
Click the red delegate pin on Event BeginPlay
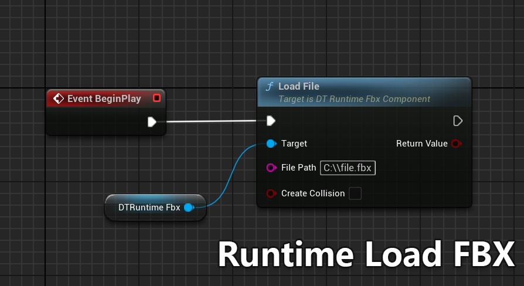[156, 98]
